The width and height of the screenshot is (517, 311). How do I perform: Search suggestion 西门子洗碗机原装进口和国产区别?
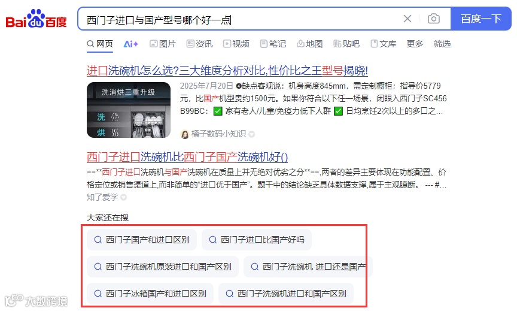163,267
